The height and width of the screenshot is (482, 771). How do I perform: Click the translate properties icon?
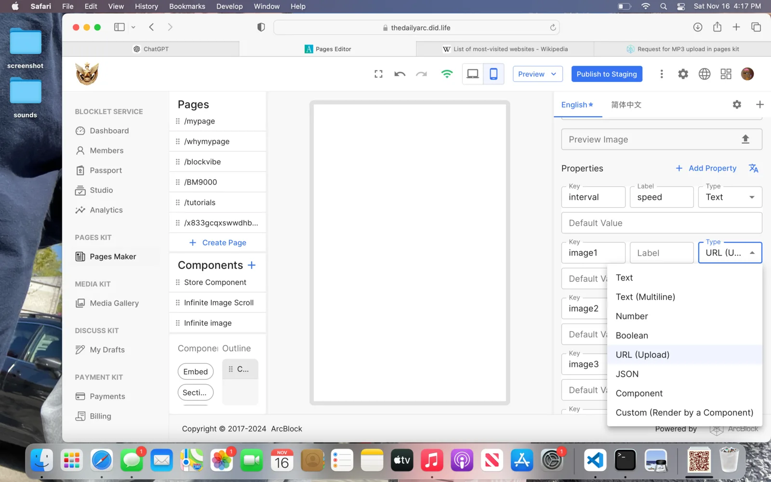[754, 168]
